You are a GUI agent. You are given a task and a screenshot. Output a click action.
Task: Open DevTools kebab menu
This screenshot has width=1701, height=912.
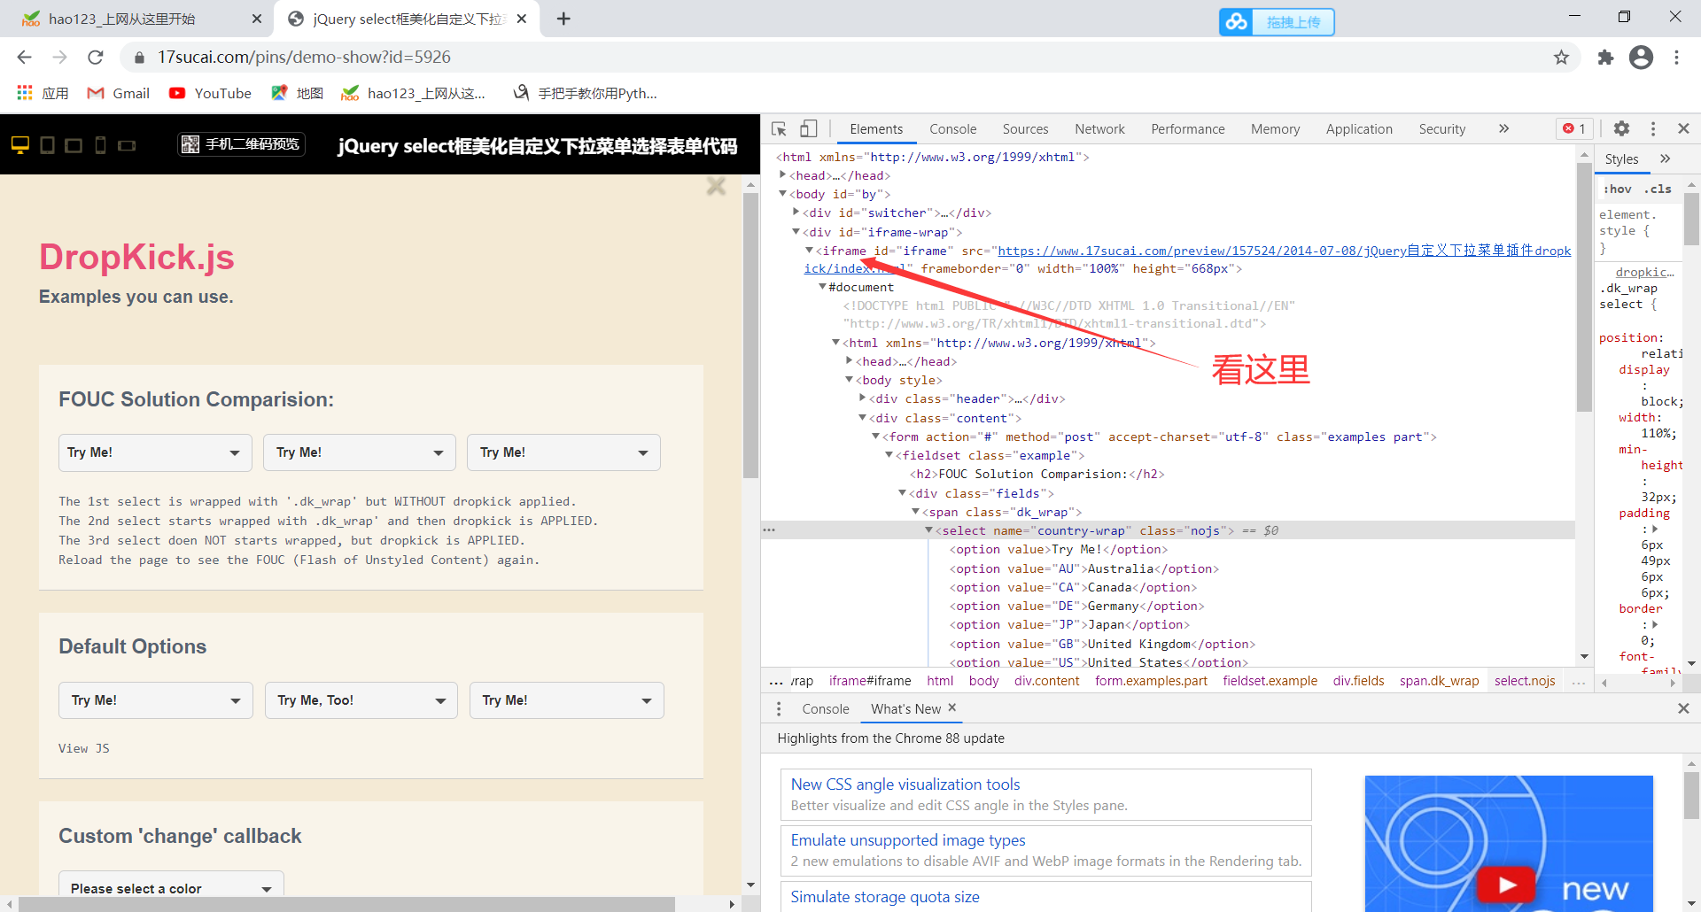[1653, 128]
